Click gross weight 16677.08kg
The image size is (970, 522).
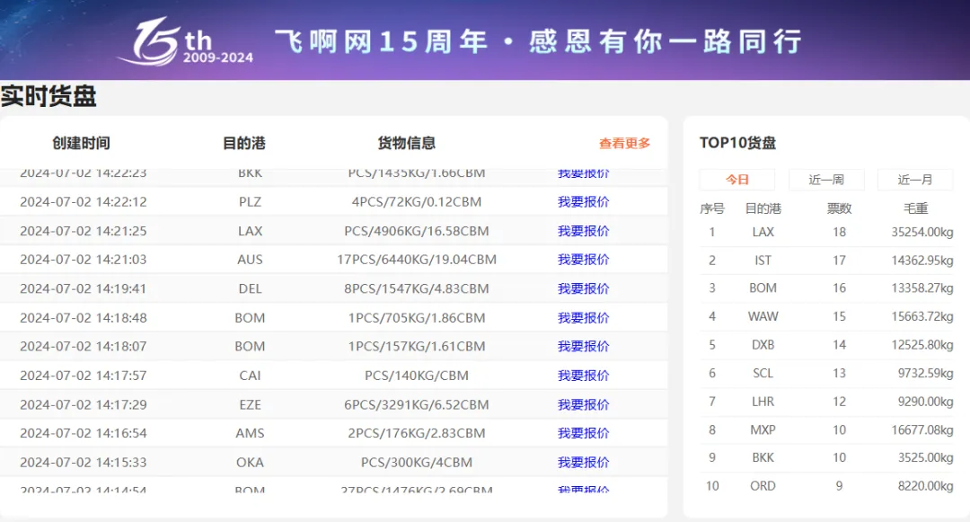coord(921,429)
